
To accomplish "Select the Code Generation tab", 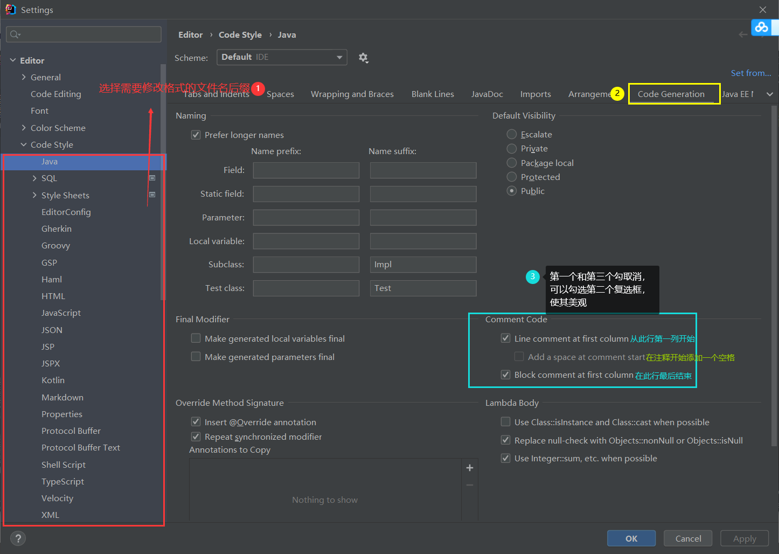I will pyautogui.click(x=671, y=94).
